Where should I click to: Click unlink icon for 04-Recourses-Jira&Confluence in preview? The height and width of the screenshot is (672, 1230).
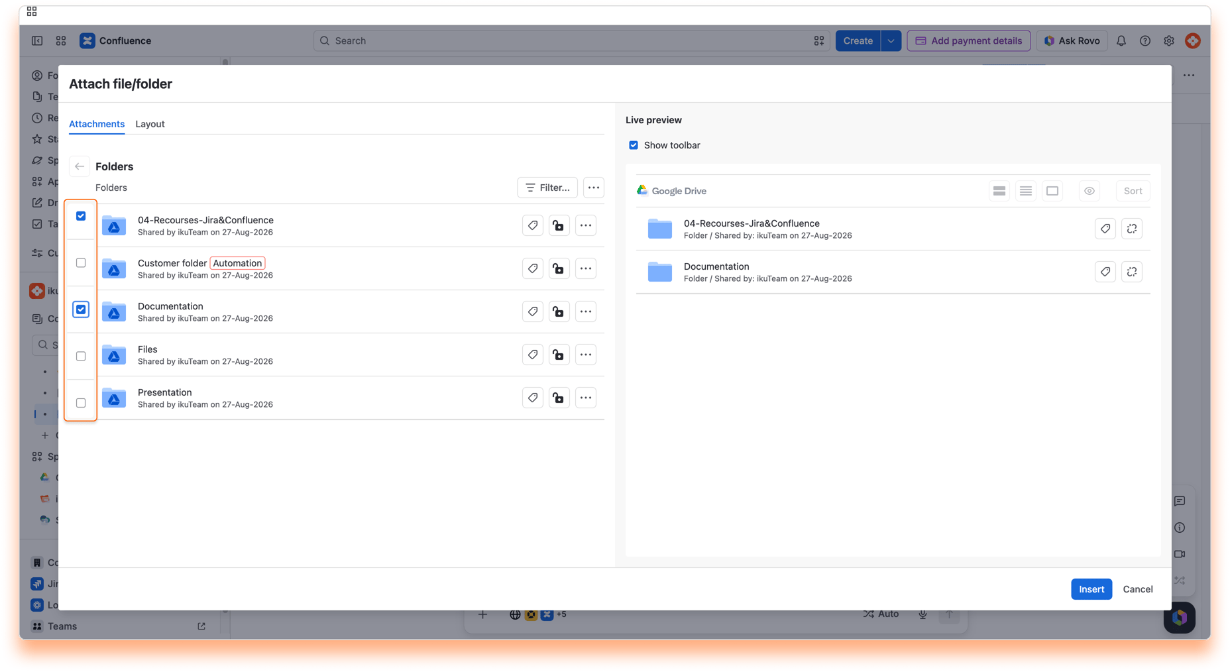click(1132, 229)
